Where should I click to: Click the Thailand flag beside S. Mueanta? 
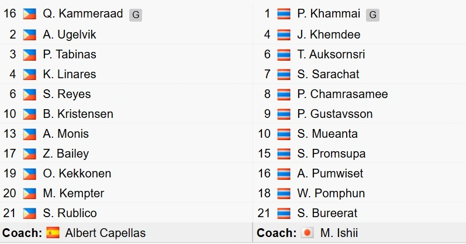284,134
